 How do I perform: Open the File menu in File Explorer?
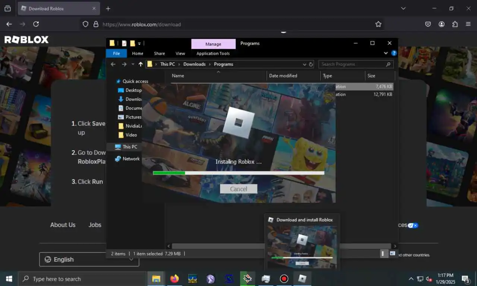point(116,54)
